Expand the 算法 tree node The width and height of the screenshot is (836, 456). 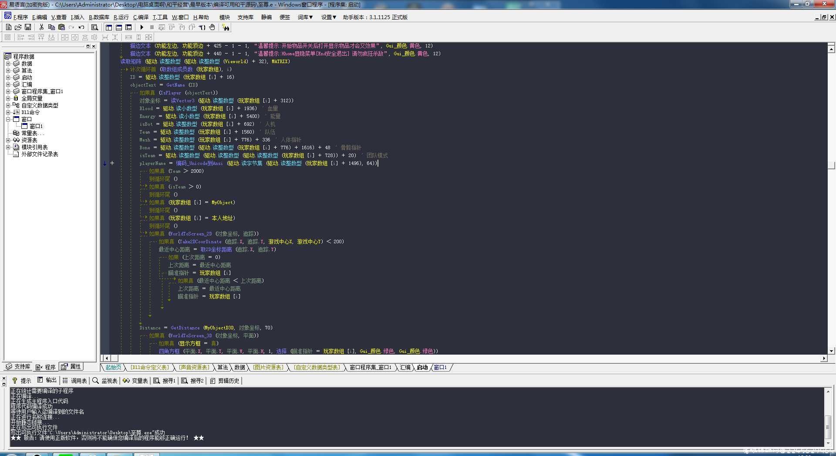(8, 70)
